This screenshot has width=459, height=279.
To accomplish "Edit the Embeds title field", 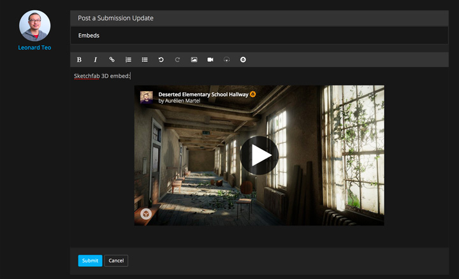I will pos(259,36).
